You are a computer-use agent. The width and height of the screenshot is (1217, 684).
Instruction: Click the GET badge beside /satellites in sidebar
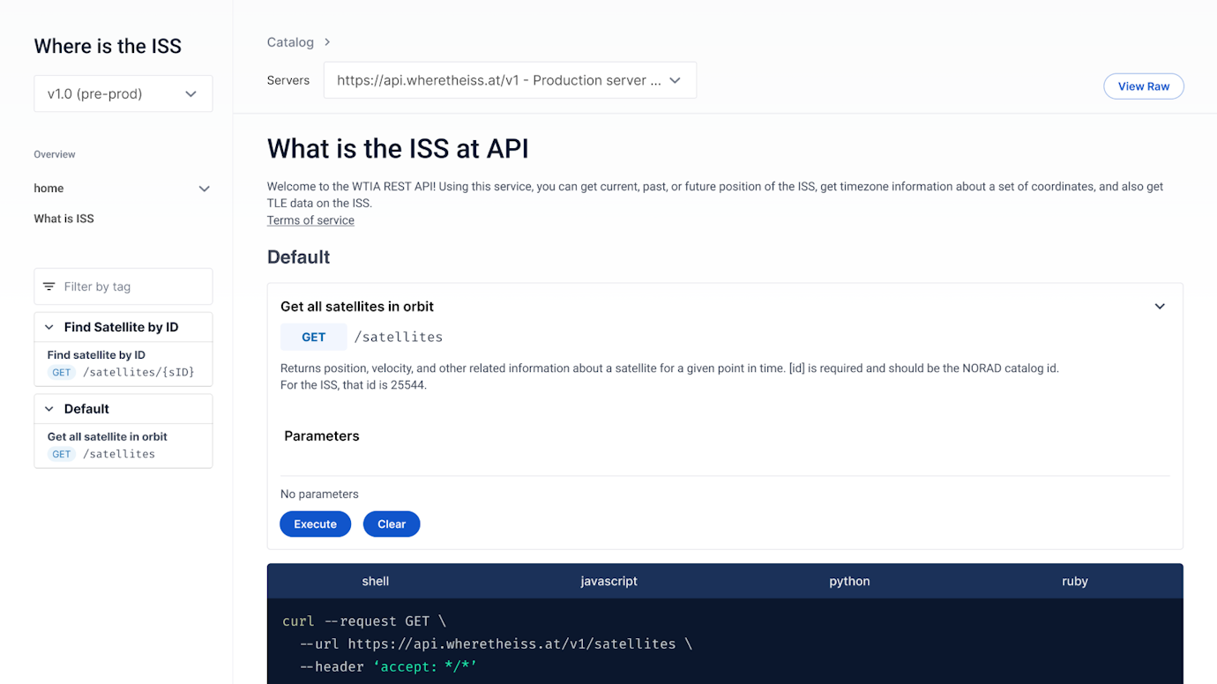60,453
